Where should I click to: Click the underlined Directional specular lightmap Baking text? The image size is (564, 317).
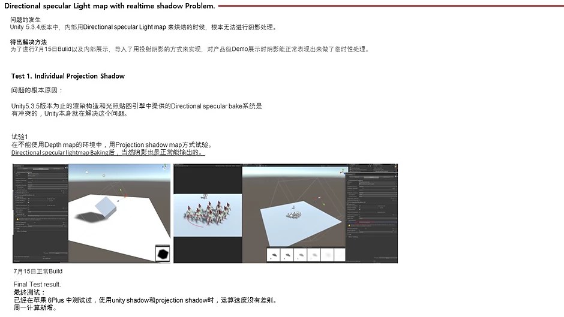click(x=108, y=153)
